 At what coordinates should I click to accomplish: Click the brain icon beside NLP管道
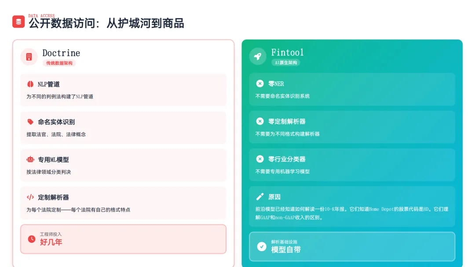click(30, 84)
